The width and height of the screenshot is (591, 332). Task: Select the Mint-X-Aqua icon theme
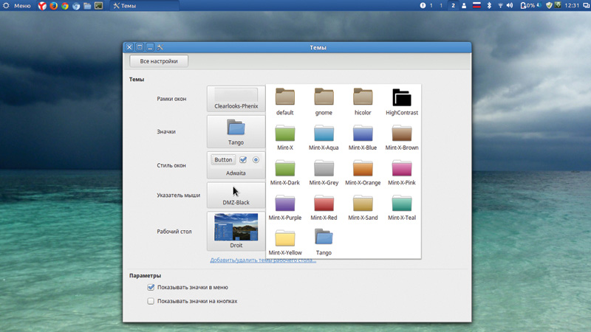[x=324, y=136]
